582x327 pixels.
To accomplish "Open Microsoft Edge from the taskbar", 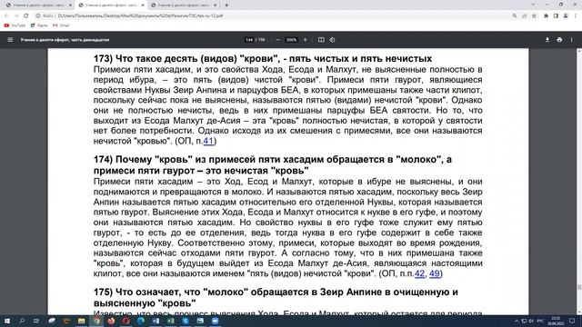I will 141,321.
